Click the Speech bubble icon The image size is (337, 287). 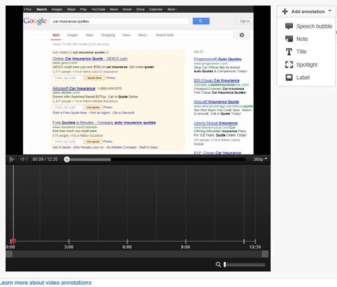click(x=289, y=26)
